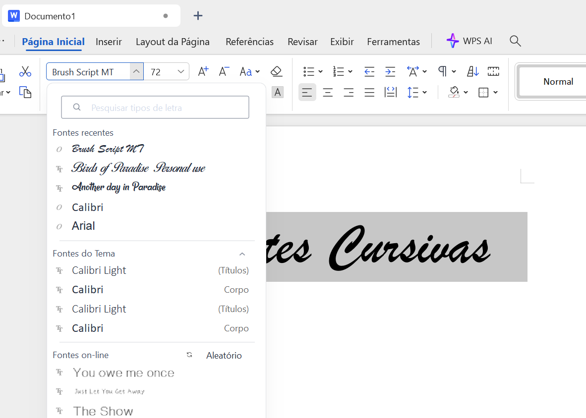586x418 pixels.
Task: Toggle paragraph marks display
Action: click(443, 71)
